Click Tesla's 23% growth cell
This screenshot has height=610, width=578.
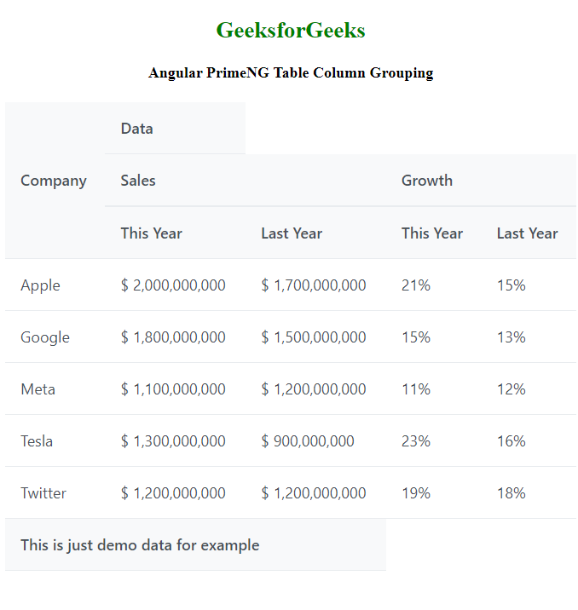416,441
